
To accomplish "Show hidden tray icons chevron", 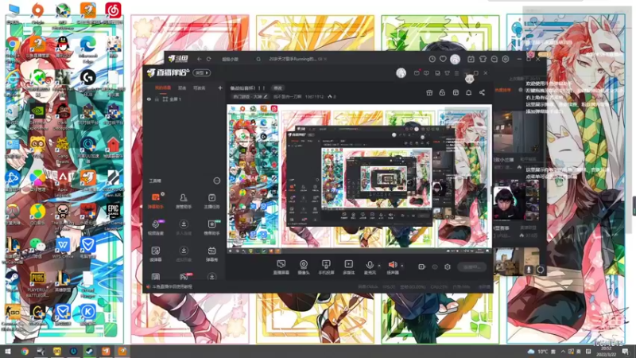I will [563, 352].
